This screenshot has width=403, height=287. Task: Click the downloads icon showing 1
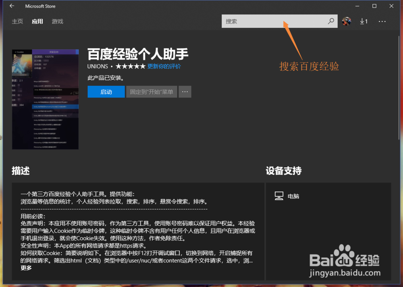point(363,21)
